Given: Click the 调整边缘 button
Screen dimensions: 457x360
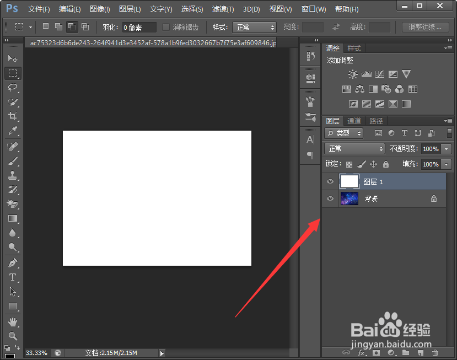Looking at the screenshot, I should click(x=425, y=27).
